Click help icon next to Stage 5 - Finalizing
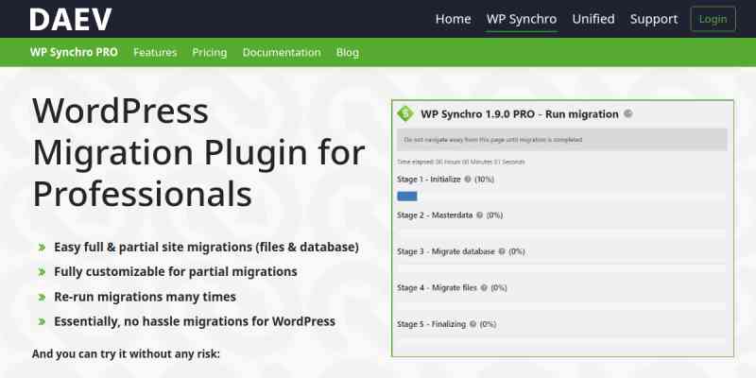This screenshot has height=378, width=756. [472, 324]
